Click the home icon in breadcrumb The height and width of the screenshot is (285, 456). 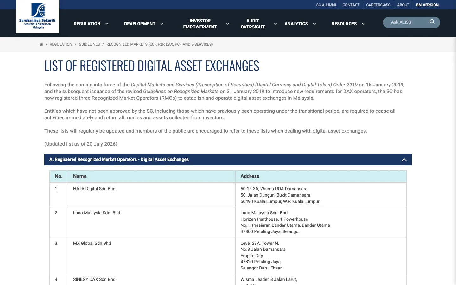click(41, 44)
